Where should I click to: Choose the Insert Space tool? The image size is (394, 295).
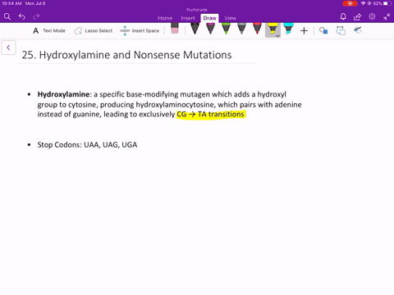140,31
